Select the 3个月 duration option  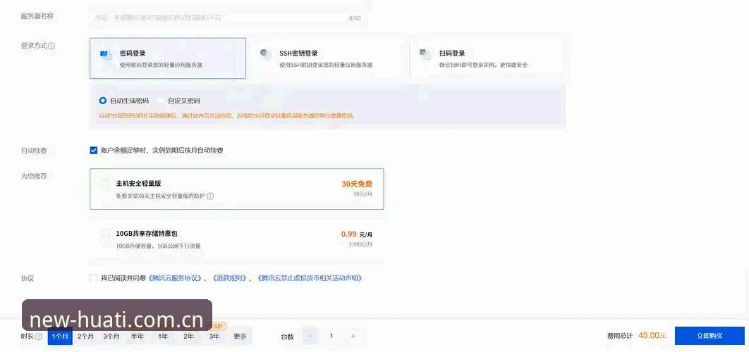(111, 337)
